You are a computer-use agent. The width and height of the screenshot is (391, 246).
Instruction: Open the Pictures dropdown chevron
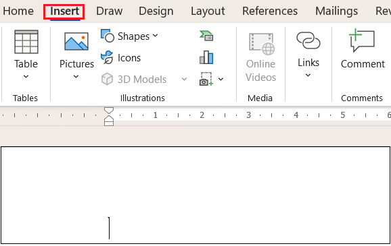click(76, 77)
